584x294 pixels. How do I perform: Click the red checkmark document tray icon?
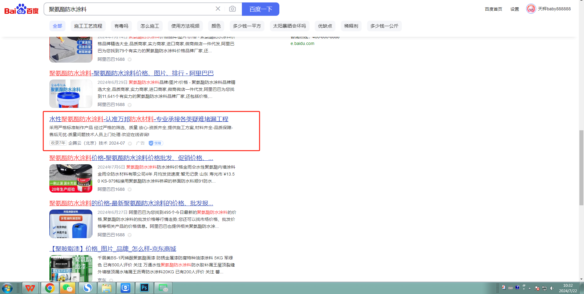coord(504,287)
